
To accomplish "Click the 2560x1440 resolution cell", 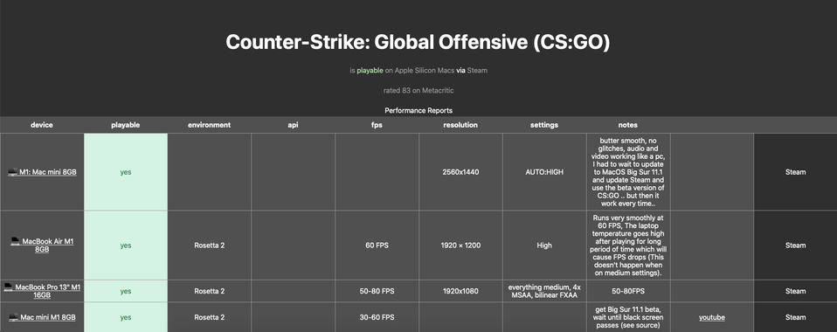I will 460,172.
